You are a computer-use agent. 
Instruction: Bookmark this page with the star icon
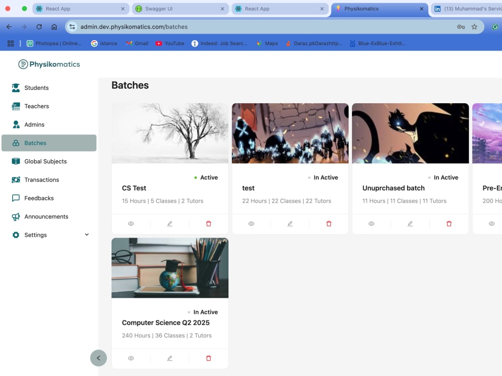474,27
